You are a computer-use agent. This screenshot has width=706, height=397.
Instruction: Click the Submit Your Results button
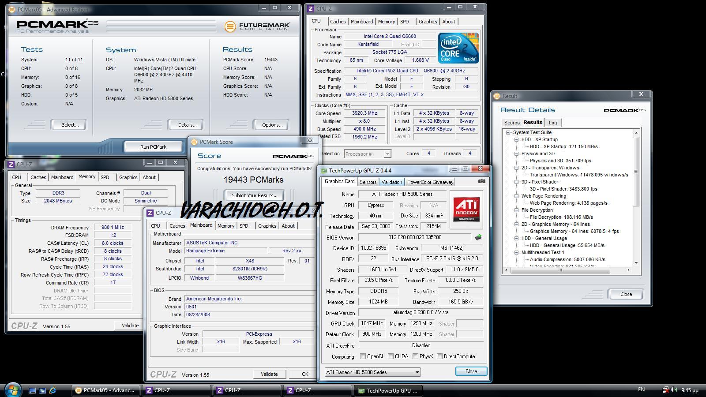pyautogui.click(x=254, y=195)
